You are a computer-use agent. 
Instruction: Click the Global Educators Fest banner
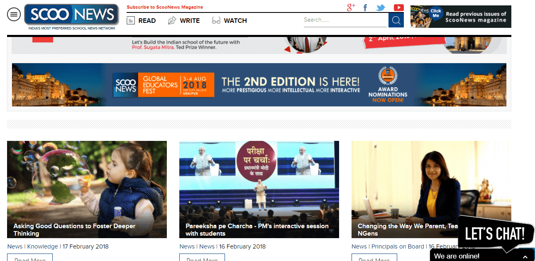pyautogui.click(x=259, y=85)
